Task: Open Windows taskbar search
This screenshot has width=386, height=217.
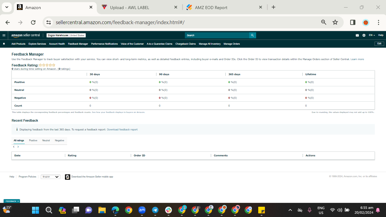Action: 49,210
